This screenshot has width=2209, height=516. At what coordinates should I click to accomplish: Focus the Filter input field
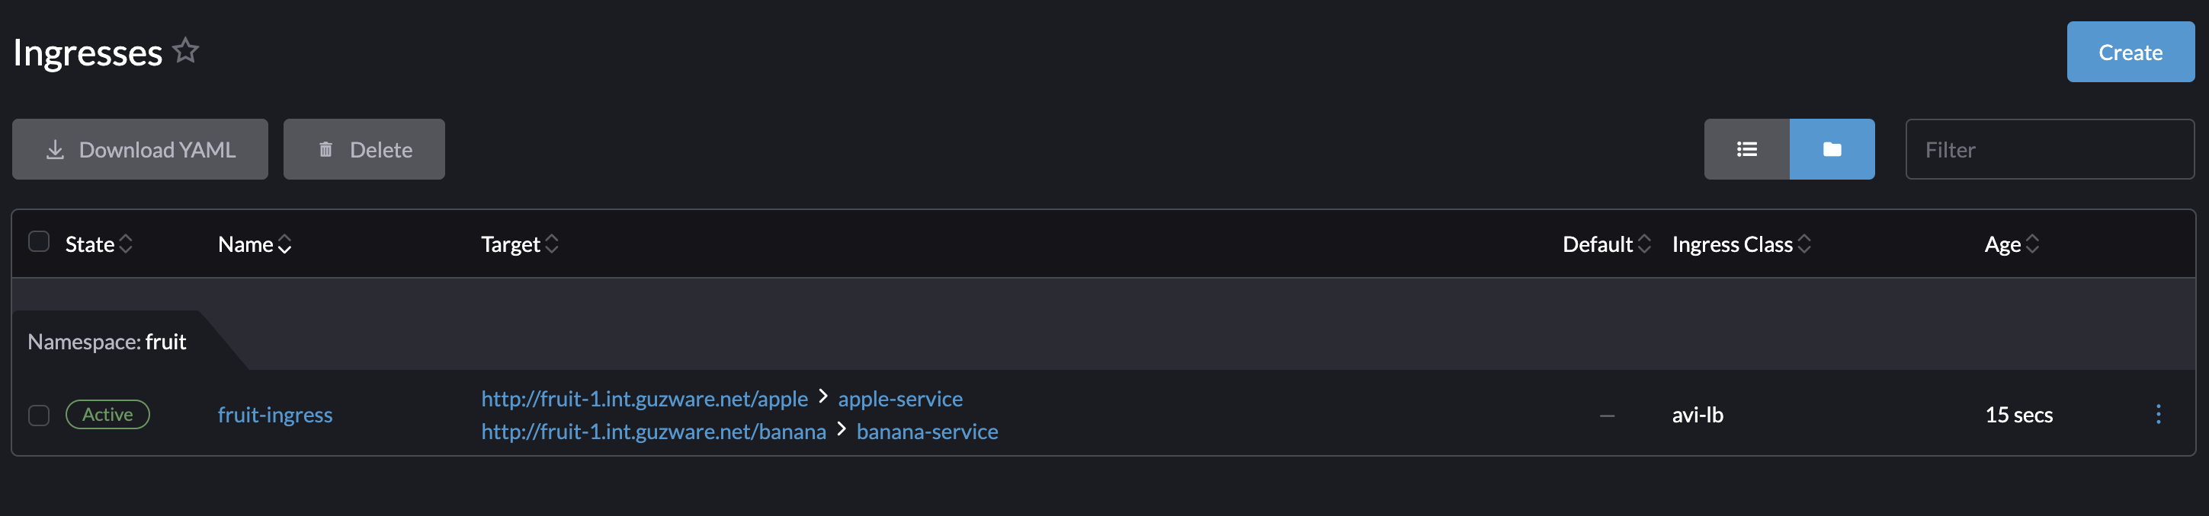pos(2050,149)
